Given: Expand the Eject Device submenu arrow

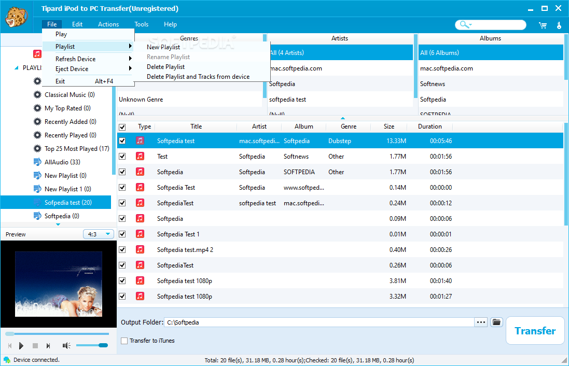Looking at the screenshot, I should 130,68.
